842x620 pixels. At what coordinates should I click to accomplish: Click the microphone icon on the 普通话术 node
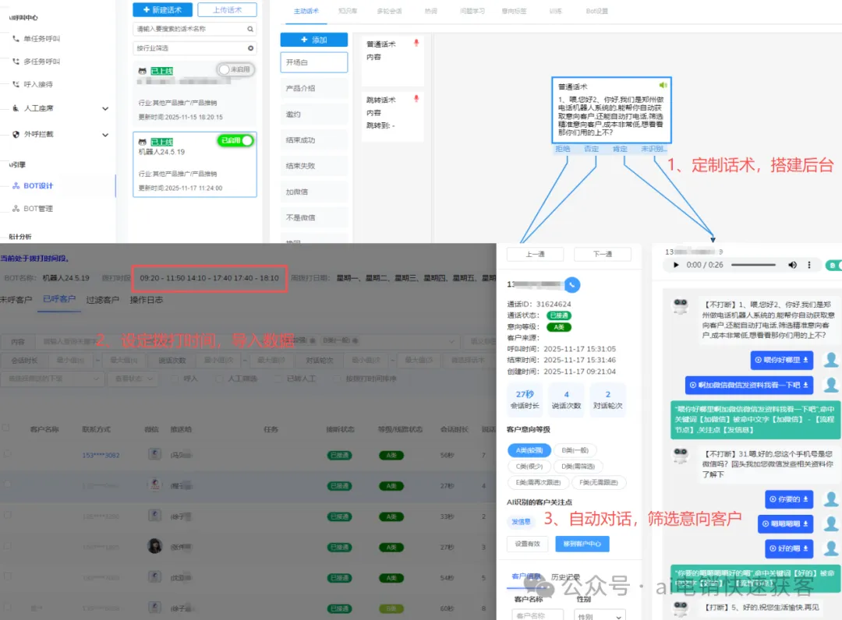pyautogui.click(x=416, y=43)
